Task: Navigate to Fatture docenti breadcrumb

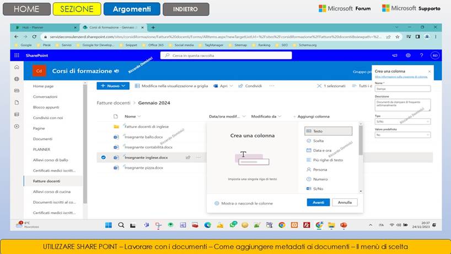Action: [114, 103]
